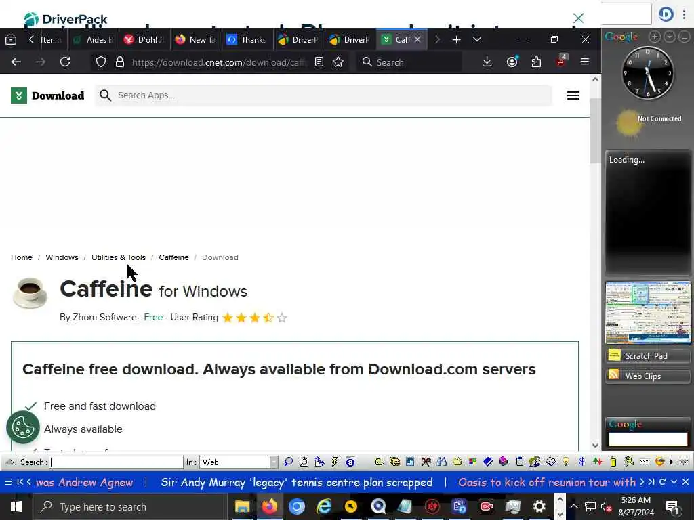Click the Firefox Search box
Image resolution: width=694 pixels, height=520 pixels.
409,62
